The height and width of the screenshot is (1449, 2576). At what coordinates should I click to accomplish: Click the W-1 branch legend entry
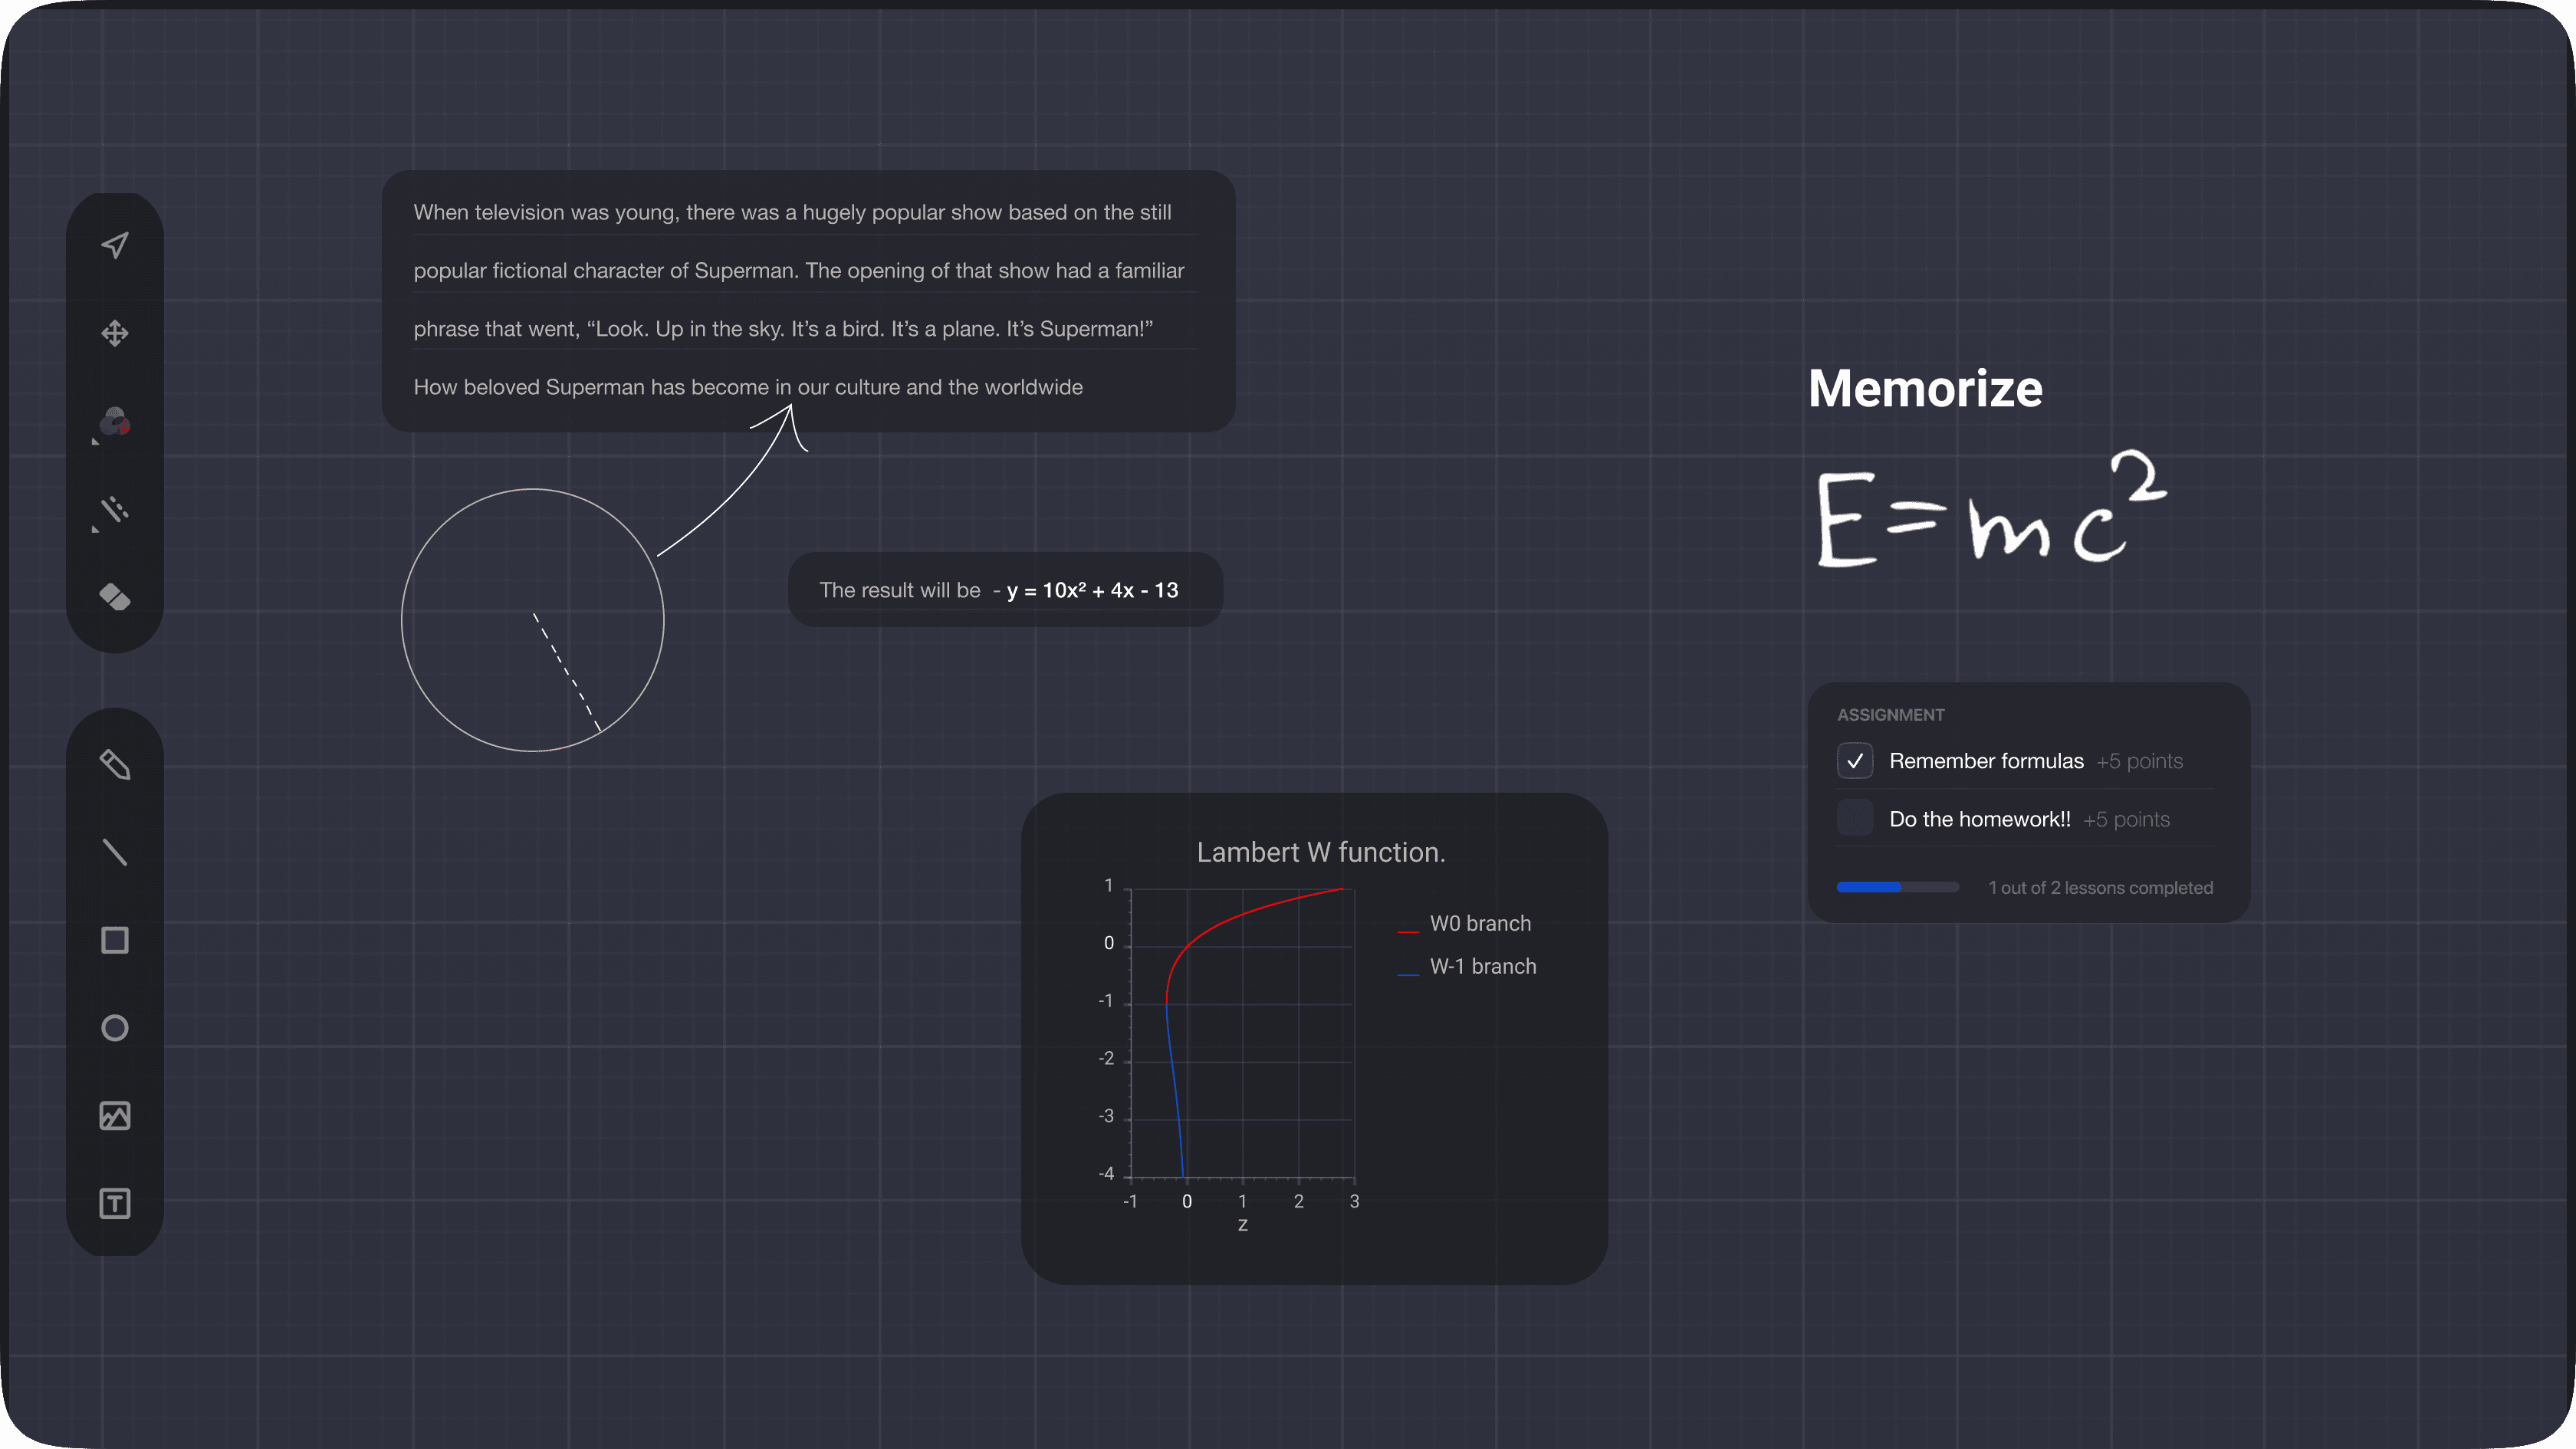(1467, 967)
